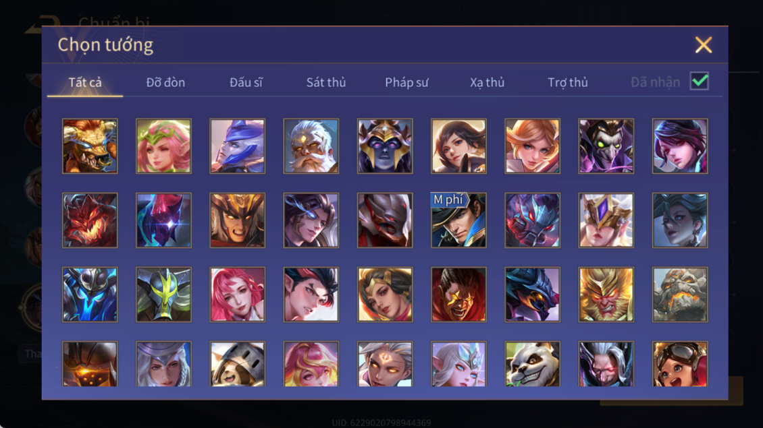Image resolution: width=763 pixels, height=428 pixels.
Task: Switch to the Sát thủ tab
Action: 326,82
